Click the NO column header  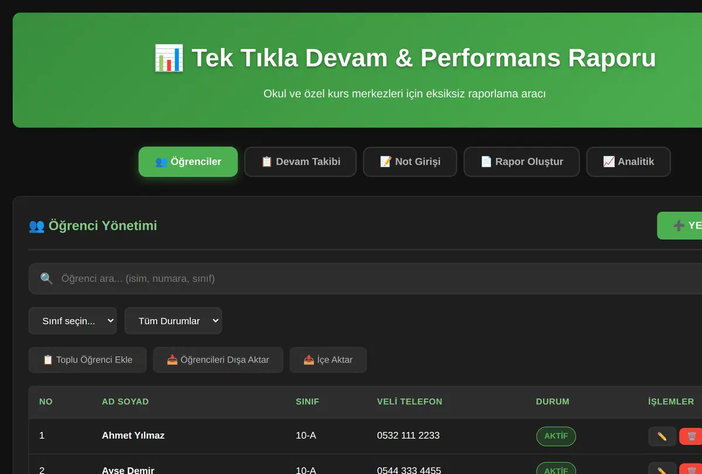[x=46, y=402]
